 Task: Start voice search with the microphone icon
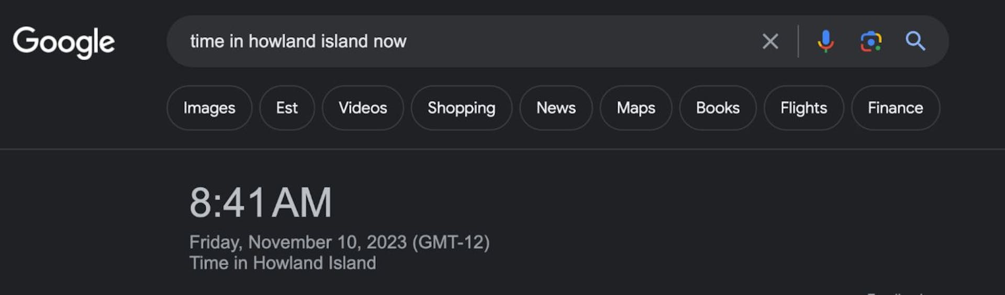825,41
